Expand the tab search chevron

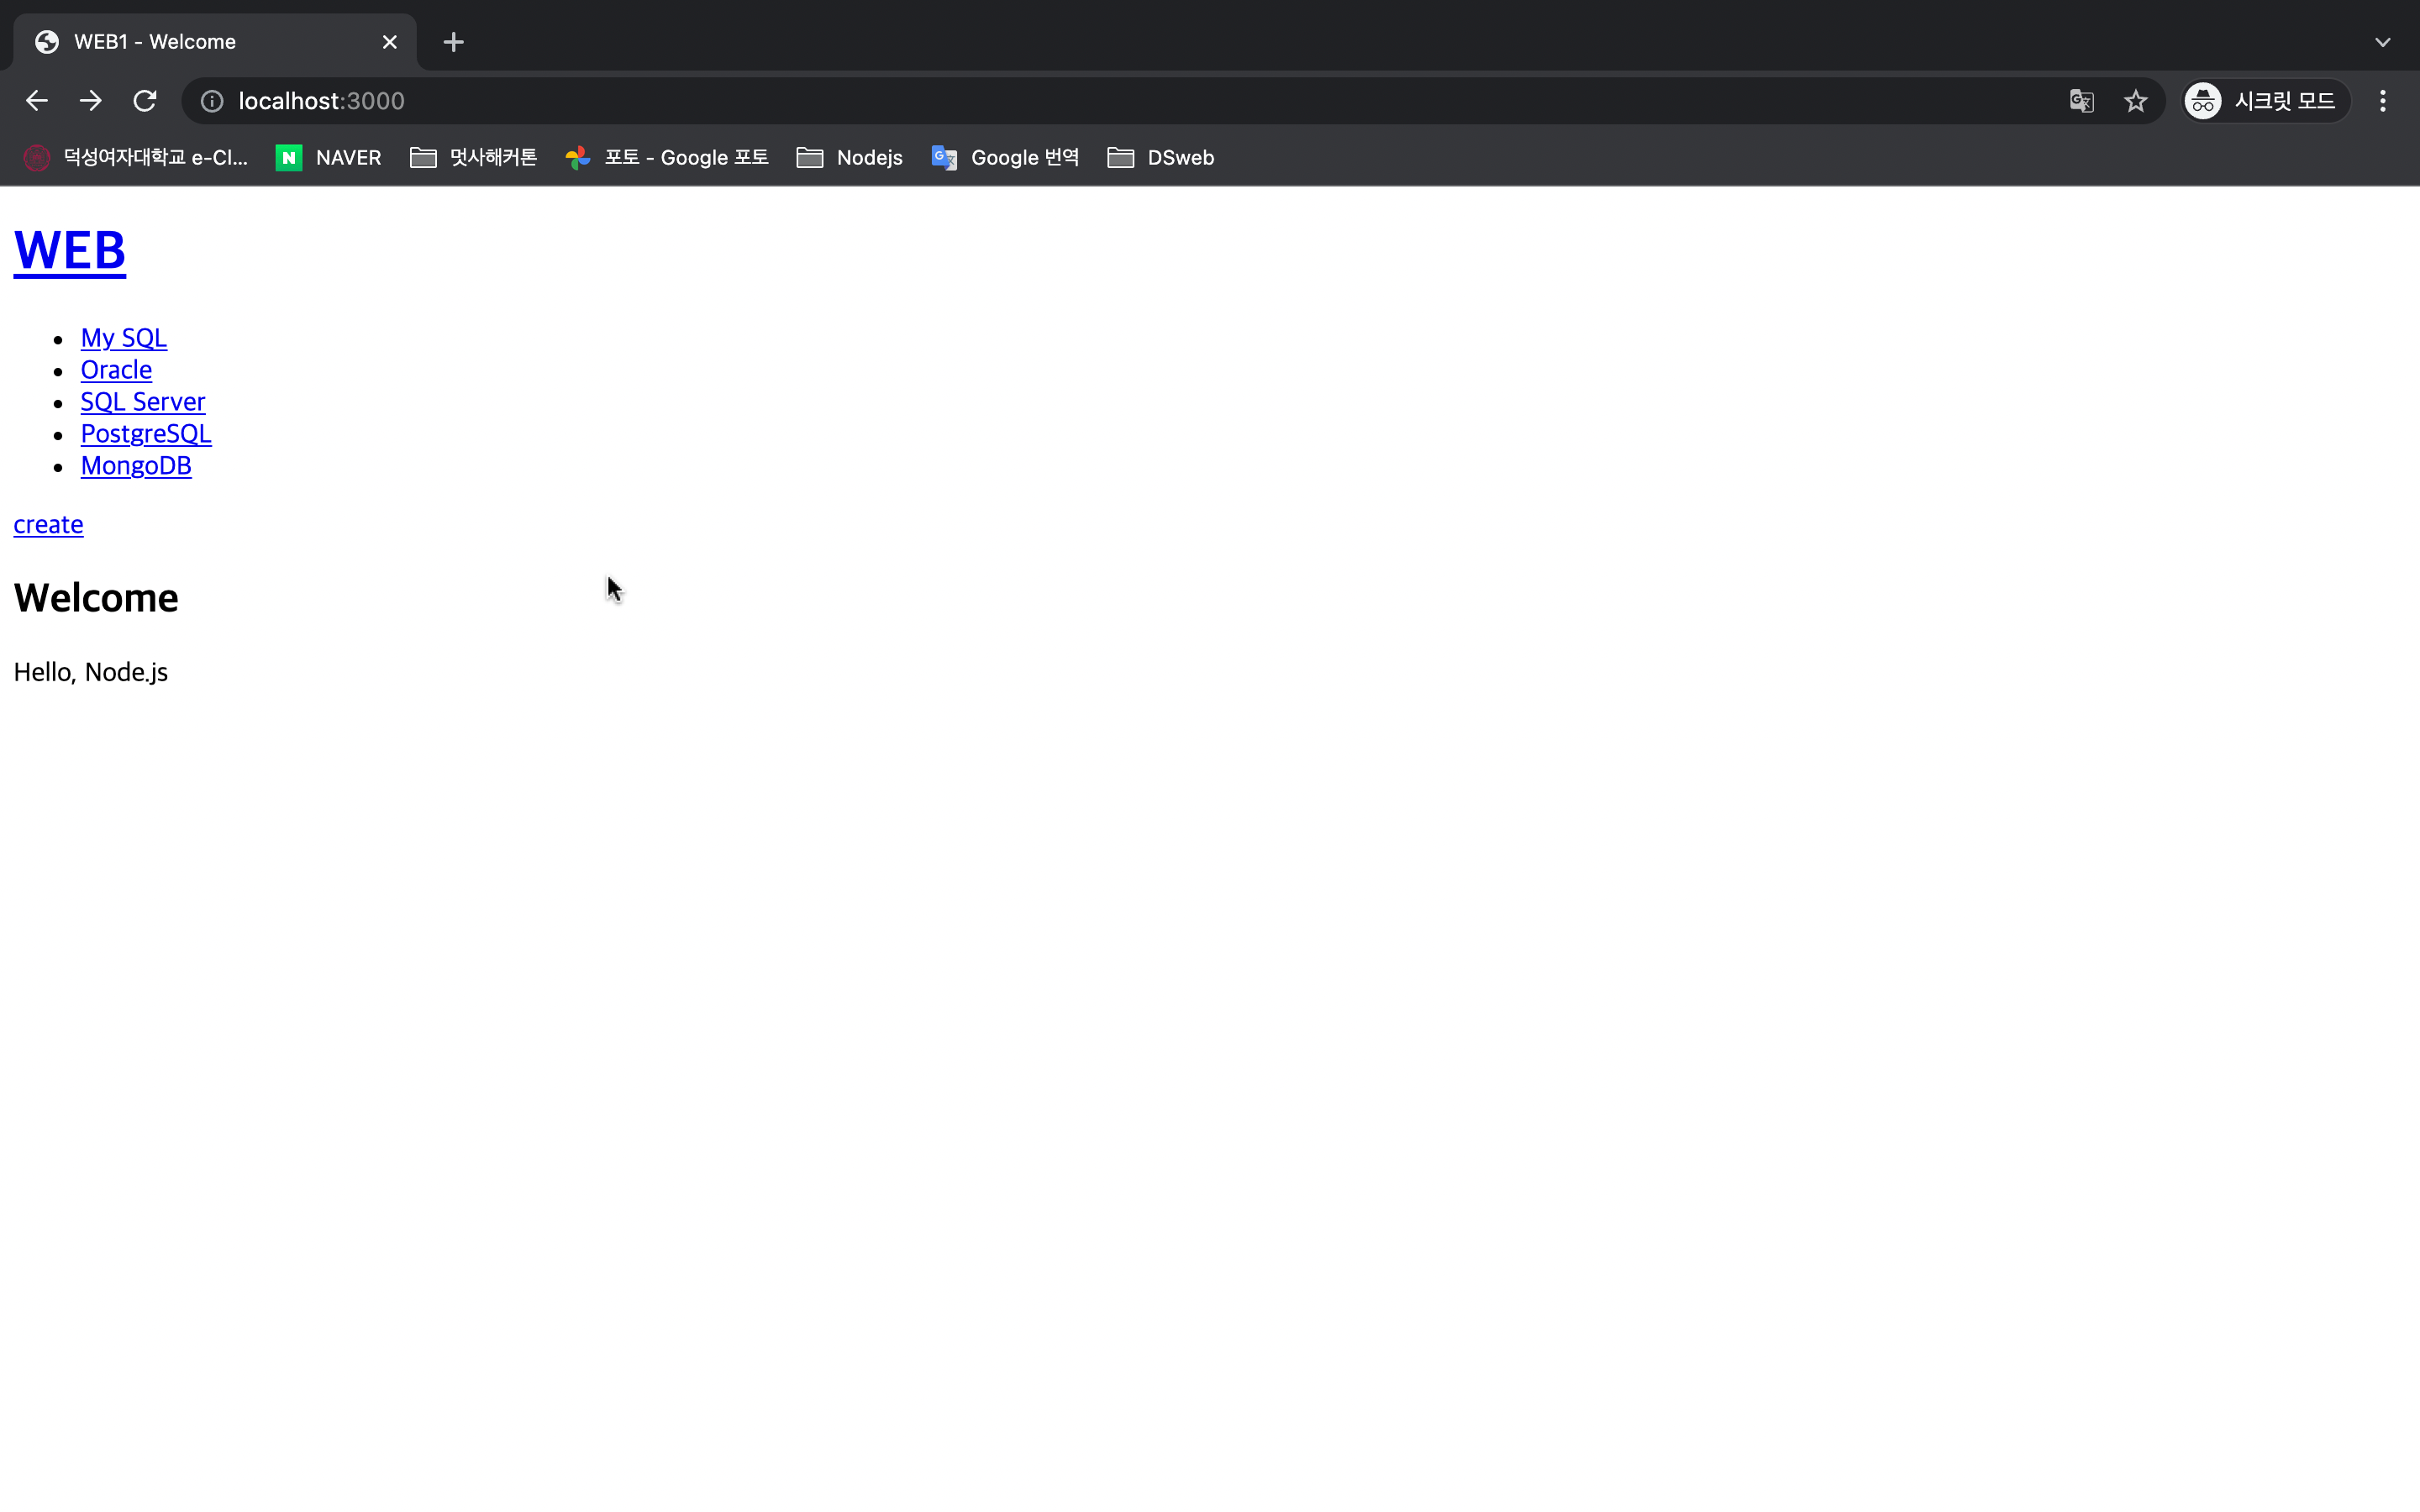click(x=2382, y=42)
